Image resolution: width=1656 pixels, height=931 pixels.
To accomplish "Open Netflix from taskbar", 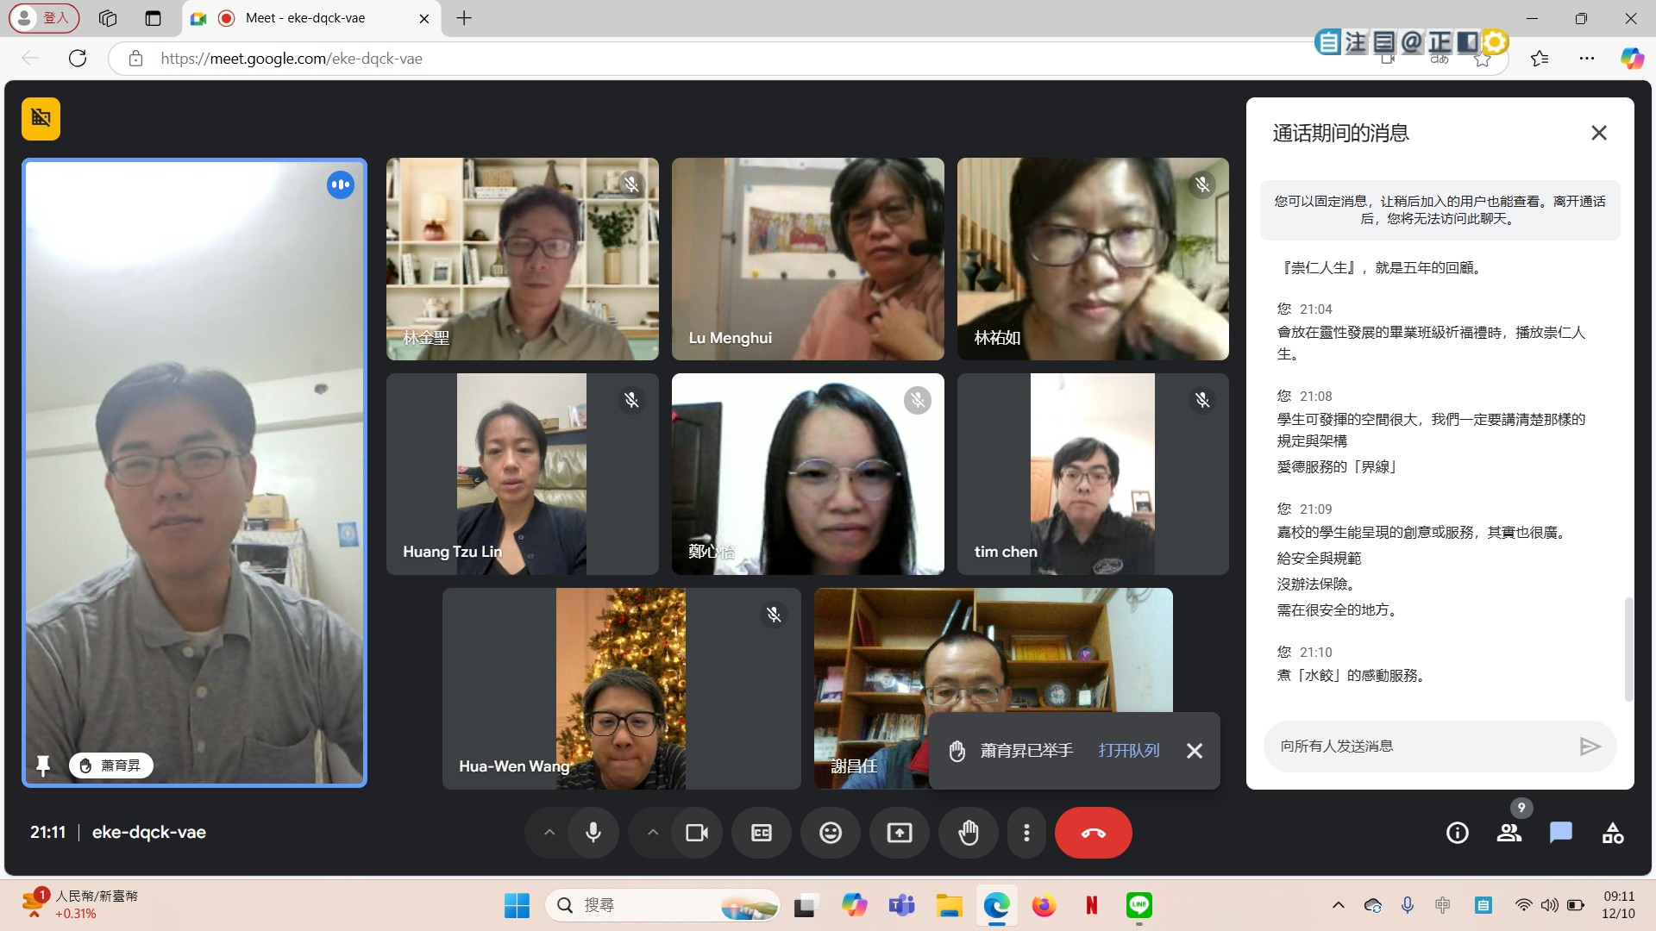I will [1092, 905].
